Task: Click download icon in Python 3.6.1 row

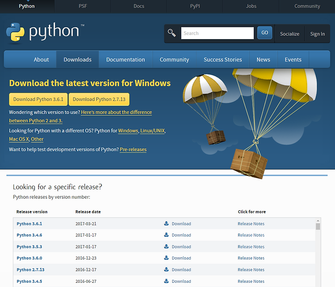Action: pyautogui.click(x=166, y=223)
